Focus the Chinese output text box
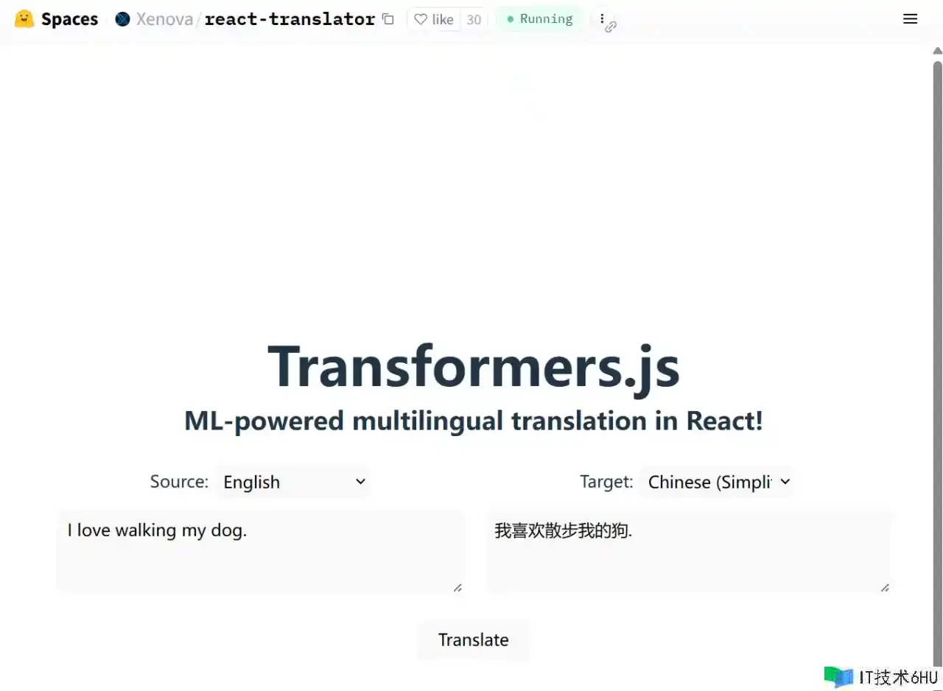Viewport: 943px width, 691px height. coord(689,552)
